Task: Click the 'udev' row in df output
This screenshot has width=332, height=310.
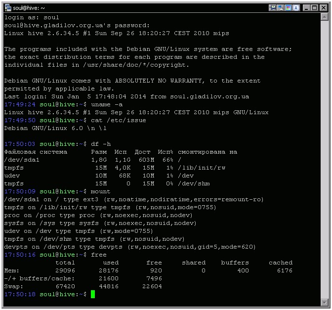Action: click(99, 176)
